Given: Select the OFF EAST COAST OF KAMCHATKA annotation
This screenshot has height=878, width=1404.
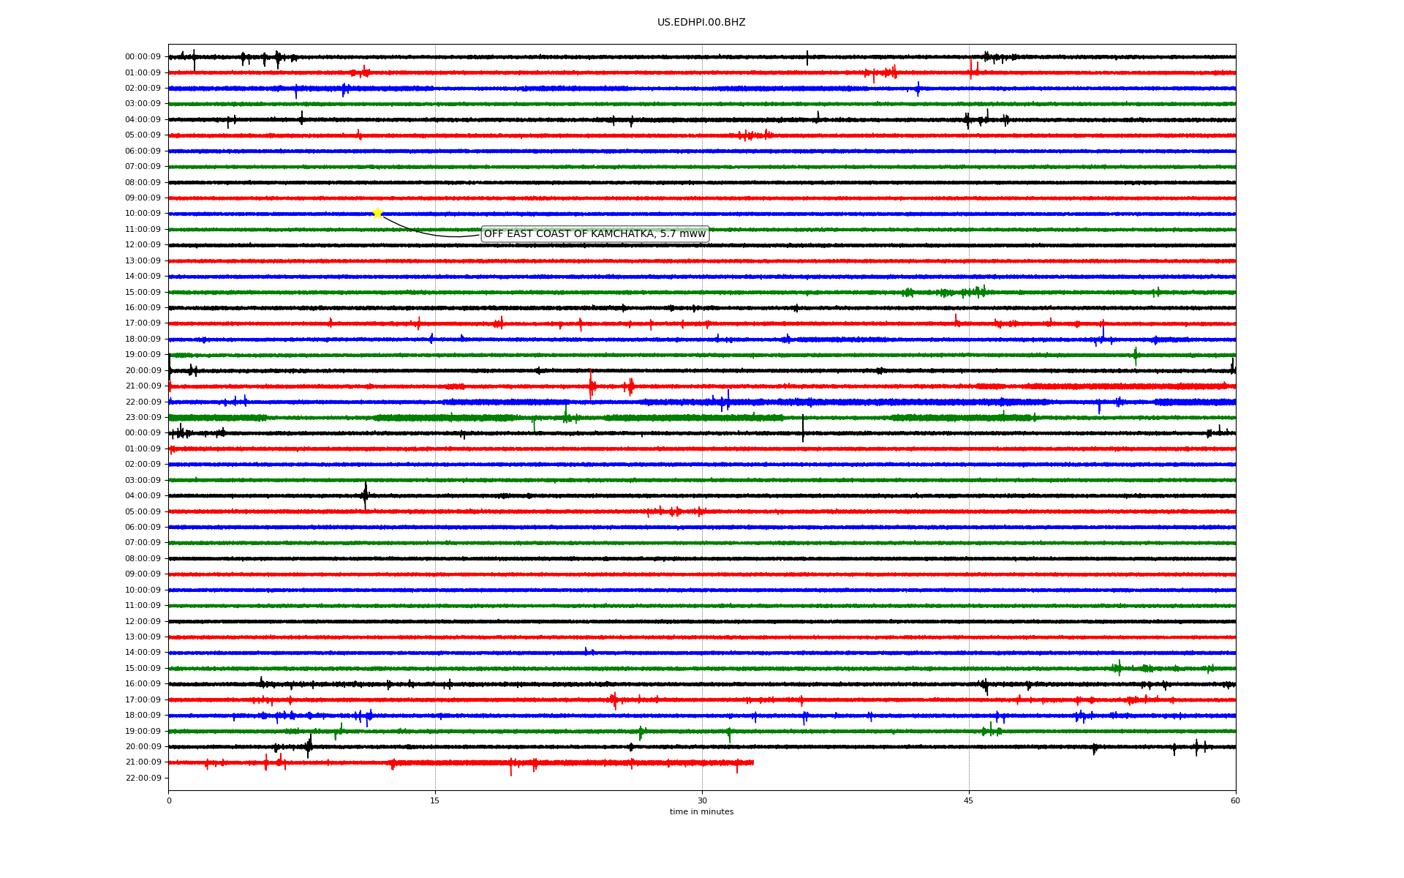Looking at the screenshot, I should pyautogui.click(x=595, y=234).
